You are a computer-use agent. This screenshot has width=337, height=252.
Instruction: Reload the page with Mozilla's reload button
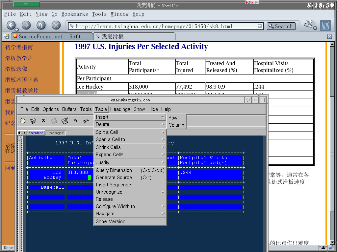tap(41, 26)
